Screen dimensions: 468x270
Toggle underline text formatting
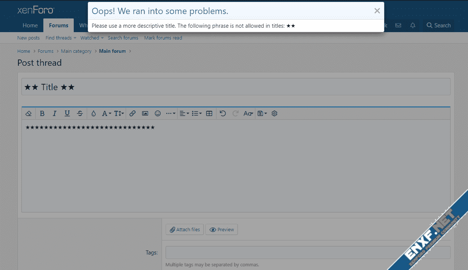(67, 114)
